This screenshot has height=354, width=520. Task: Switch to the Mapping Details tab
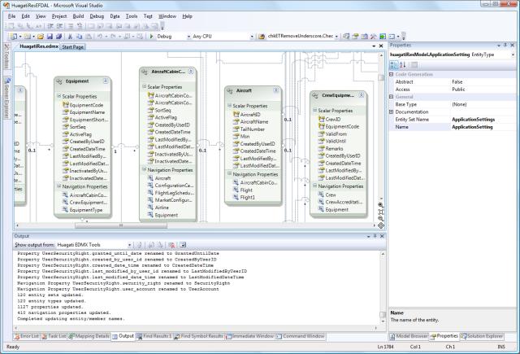coord(89,336)
